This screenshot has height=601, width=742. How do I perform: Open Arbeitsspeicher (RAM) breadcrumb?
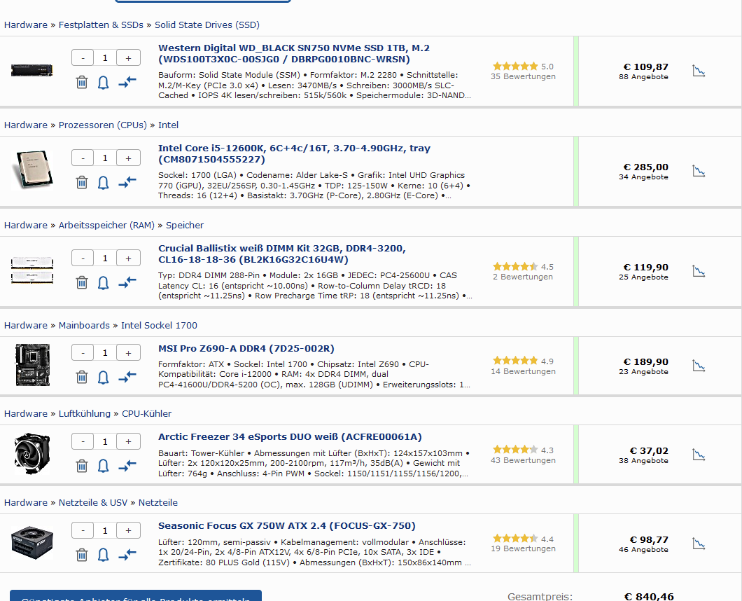(106, 225)
